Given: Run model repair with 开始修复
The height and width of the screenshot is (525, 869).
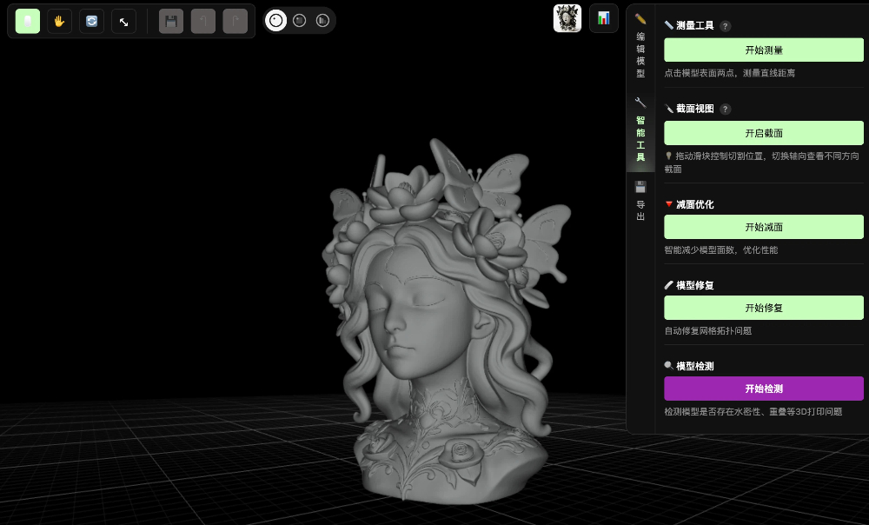Looking at the screenshot, I should [x=763, y=308].
